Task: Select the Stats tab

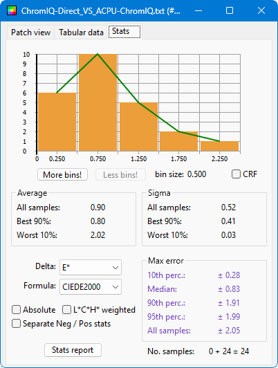Action: click(x=124, y=31)
